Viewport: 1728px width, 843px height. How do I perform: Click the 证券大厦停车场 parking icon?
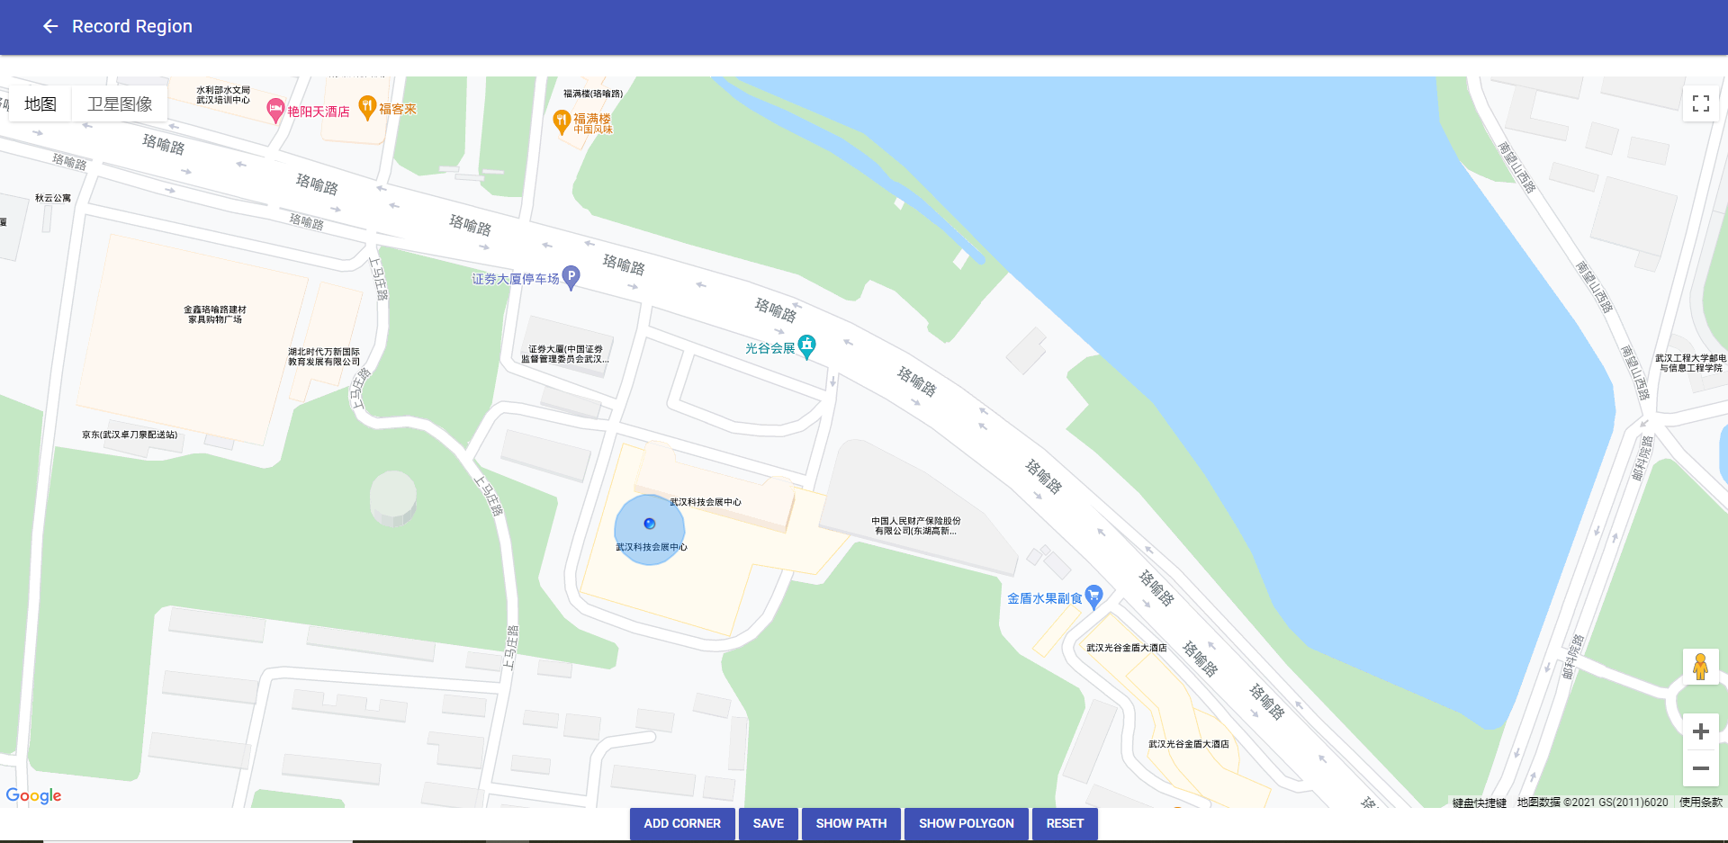[x=571, y=277]
